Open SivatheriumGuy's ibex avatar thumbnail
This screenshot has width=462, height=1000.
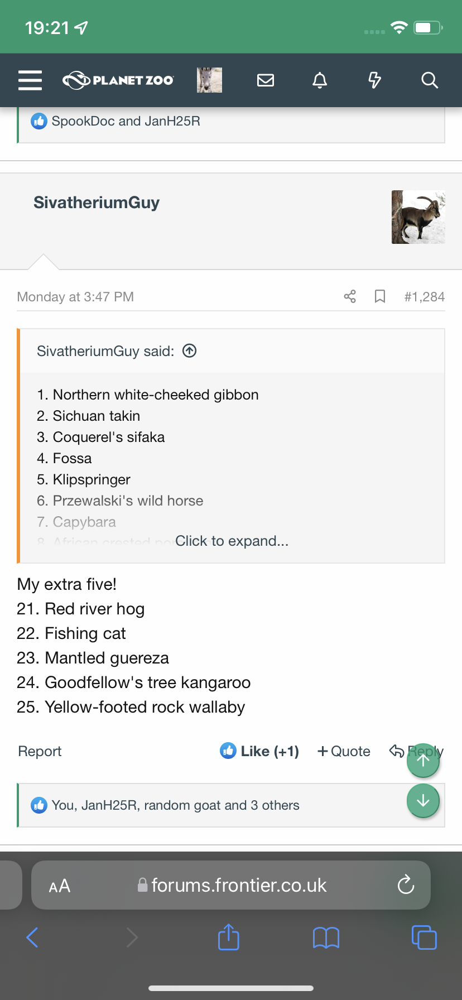tap(418, 217)
